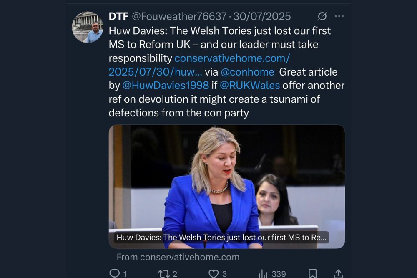Image resolution: width=417 pixels, height=278 pixels.
Task: Open the 30/07/2025 post timestamp
Action: [262, 16]
